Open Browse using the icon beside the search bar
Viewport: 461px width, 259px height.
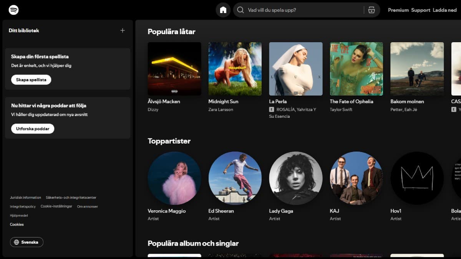point(371,10)
